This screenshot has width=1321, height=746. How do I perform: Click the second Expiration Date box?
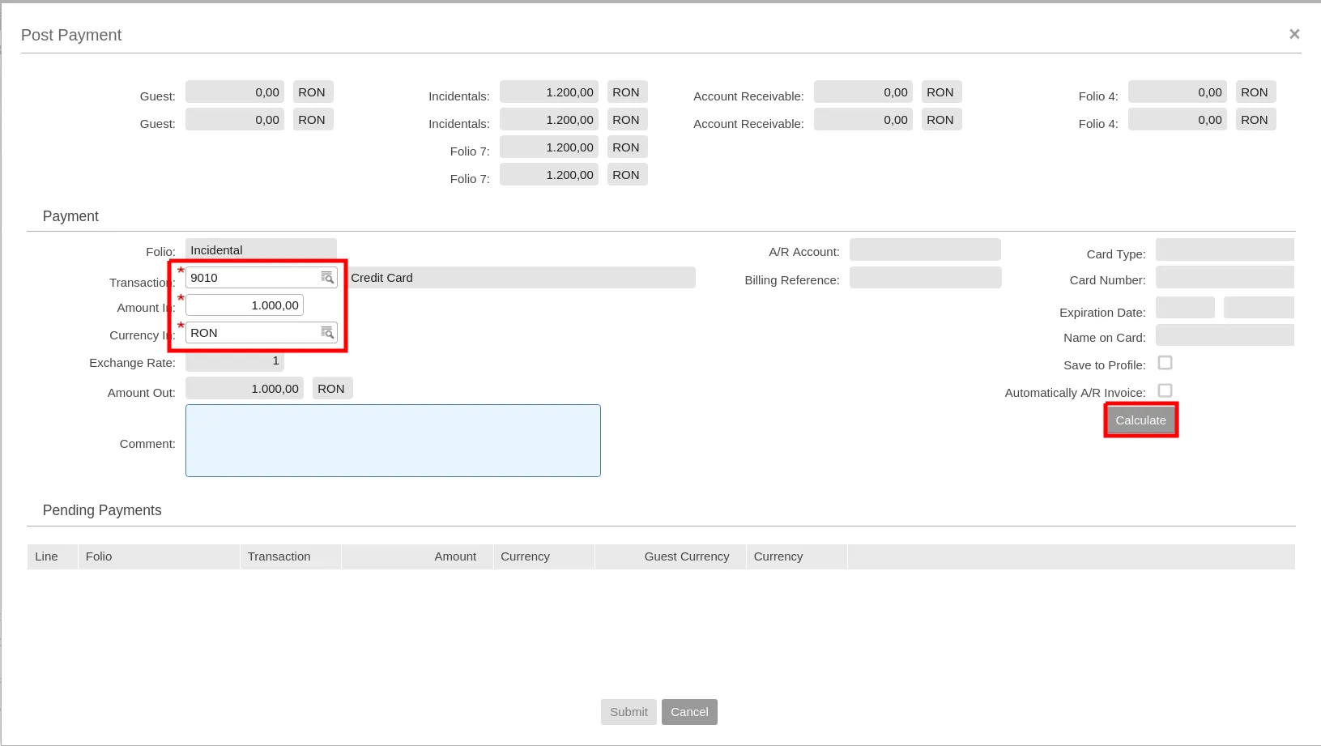[x=1259, y=308]
